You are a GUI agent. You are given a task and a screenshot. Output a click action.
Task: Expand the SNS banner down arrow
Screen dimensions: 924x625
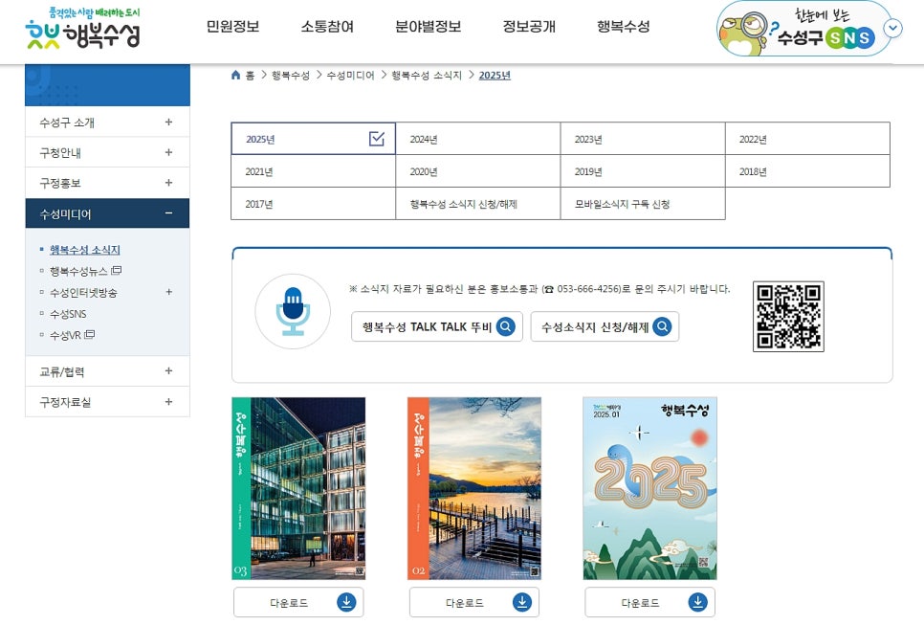pyautogui.click(x=893, y=28)
